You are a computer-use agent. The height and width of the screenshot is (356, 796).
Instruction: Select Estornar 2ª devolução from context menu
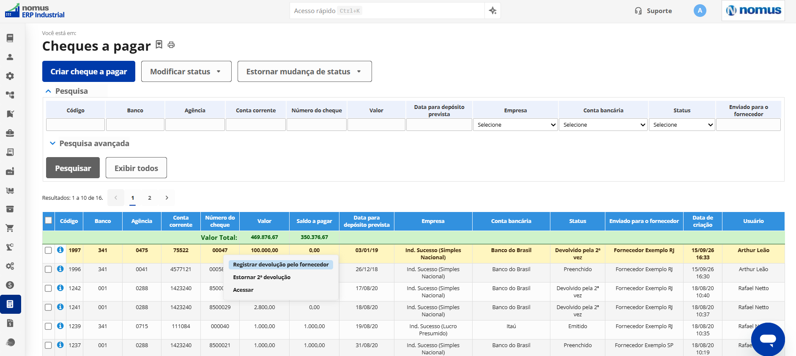[262, 277]
